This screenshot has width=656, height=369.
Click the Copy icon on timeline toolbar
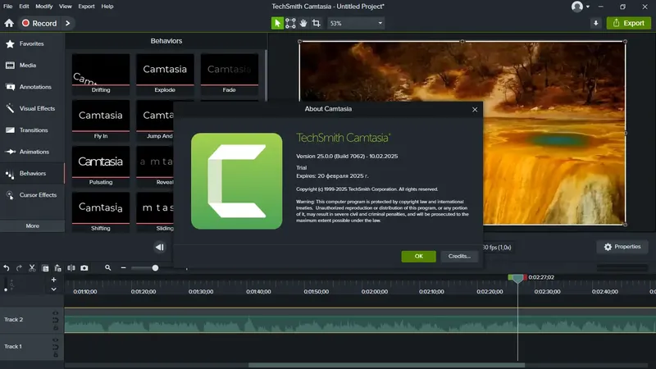coord(45,268)
